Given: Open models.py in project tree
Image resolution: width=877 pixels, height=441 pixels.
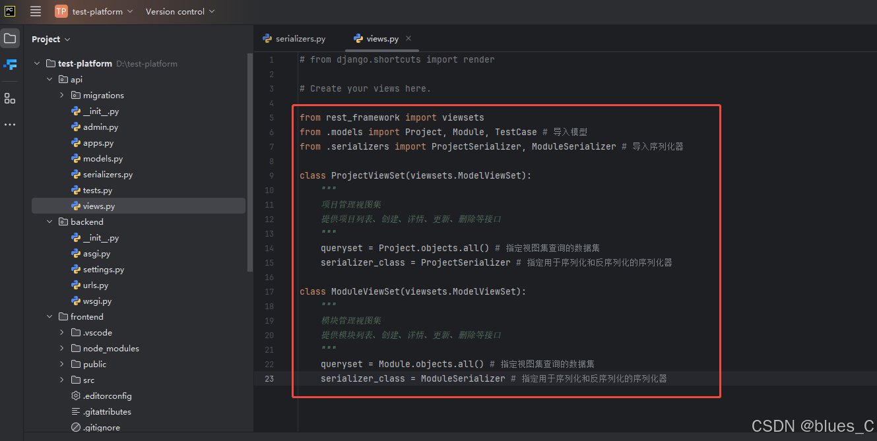Looking at the screenshot, I should (x=102, y=159).
